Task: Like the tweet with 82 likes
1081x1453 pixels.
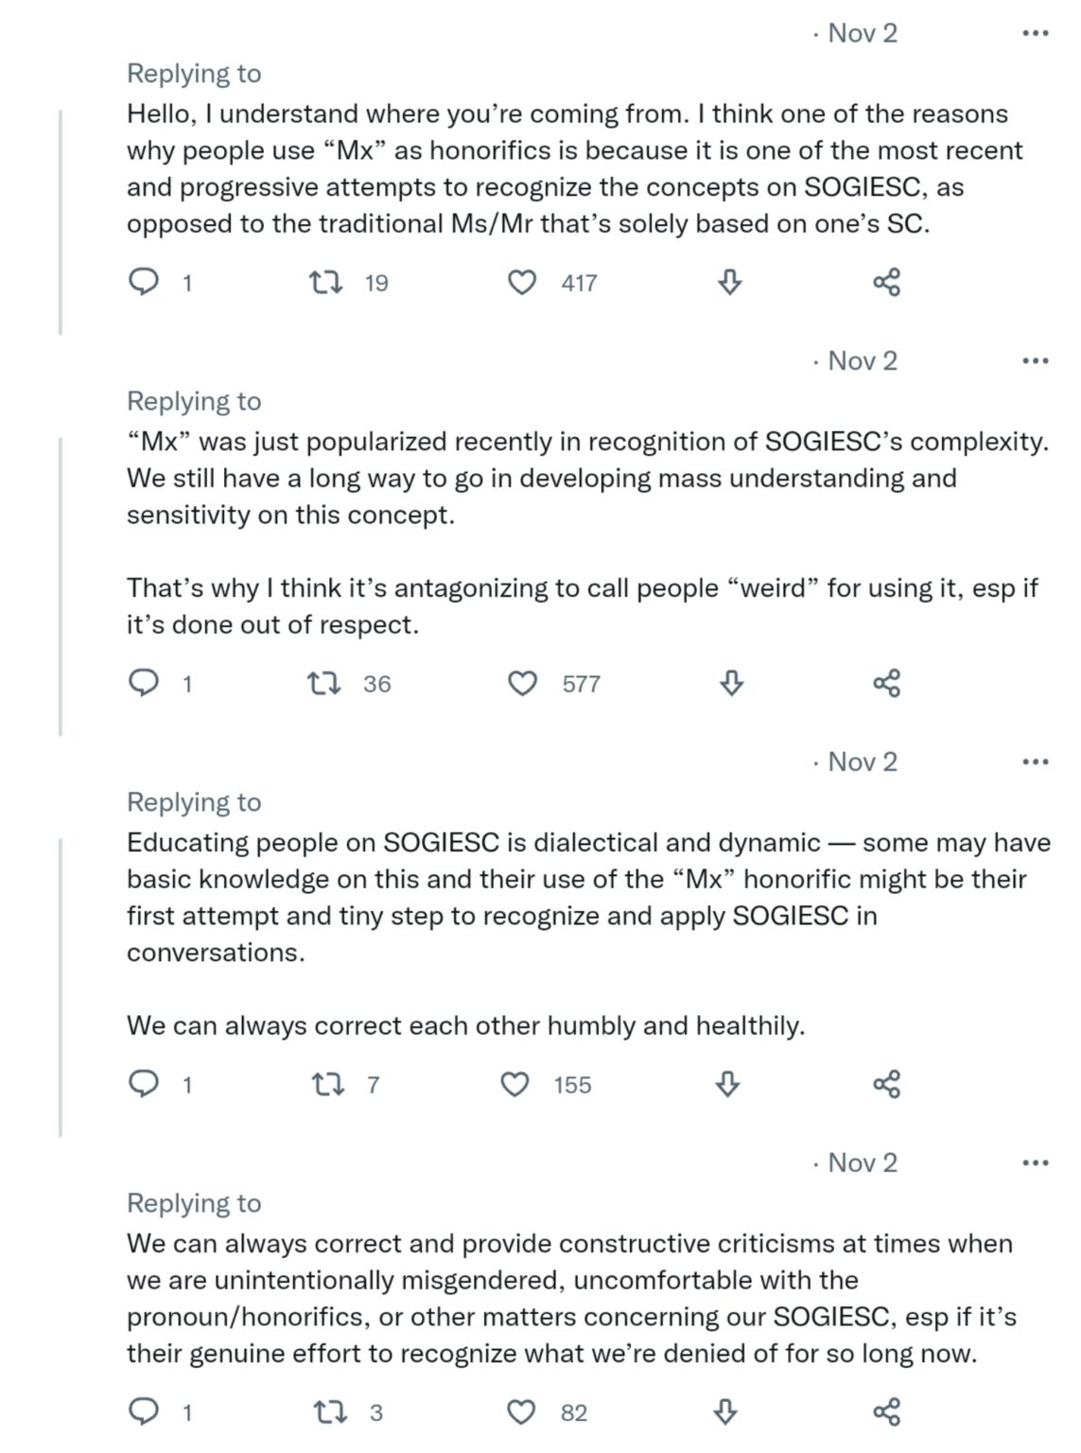Action: click(521, 1412)
